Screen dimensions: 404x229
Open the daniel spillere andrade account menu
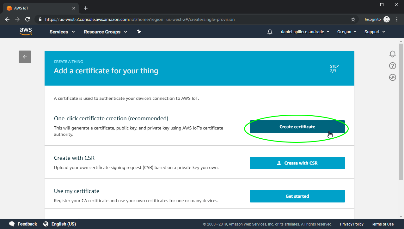305,32
